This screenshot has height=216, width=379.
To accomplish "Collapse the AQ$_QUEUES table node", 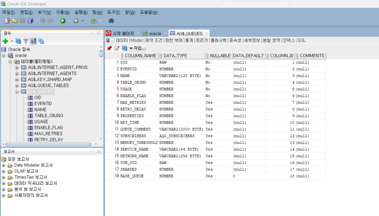I will [17, 92].
